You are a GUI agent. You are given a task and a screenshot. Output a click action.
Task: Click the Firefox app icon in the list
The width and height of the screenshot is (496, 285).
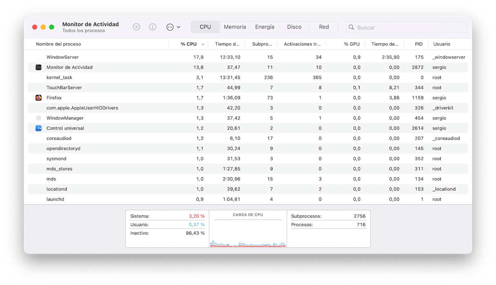pyautogui.click(x=38, y=98)
